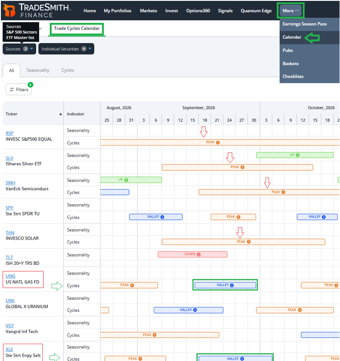Expand the Sources dropdown
340x361 pixels.
(19, 49)
